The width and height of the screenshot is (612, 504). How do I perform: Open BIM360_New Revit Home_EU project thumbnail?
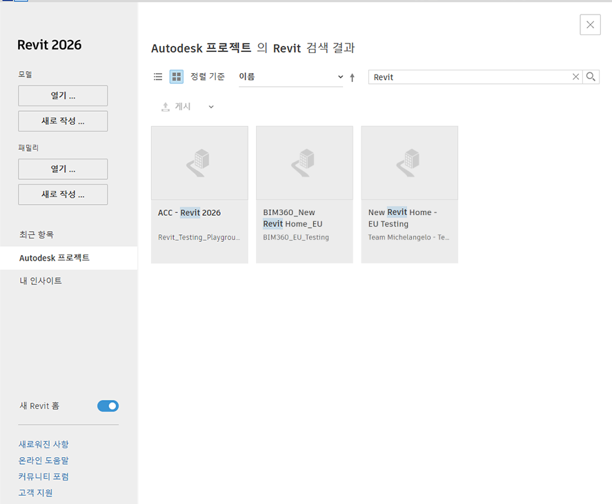pos(304,163)
